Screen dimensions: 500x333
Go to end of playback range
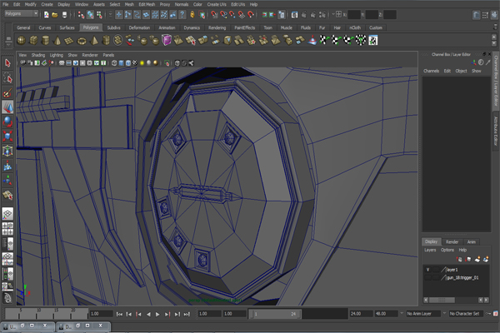pos(187,314)
